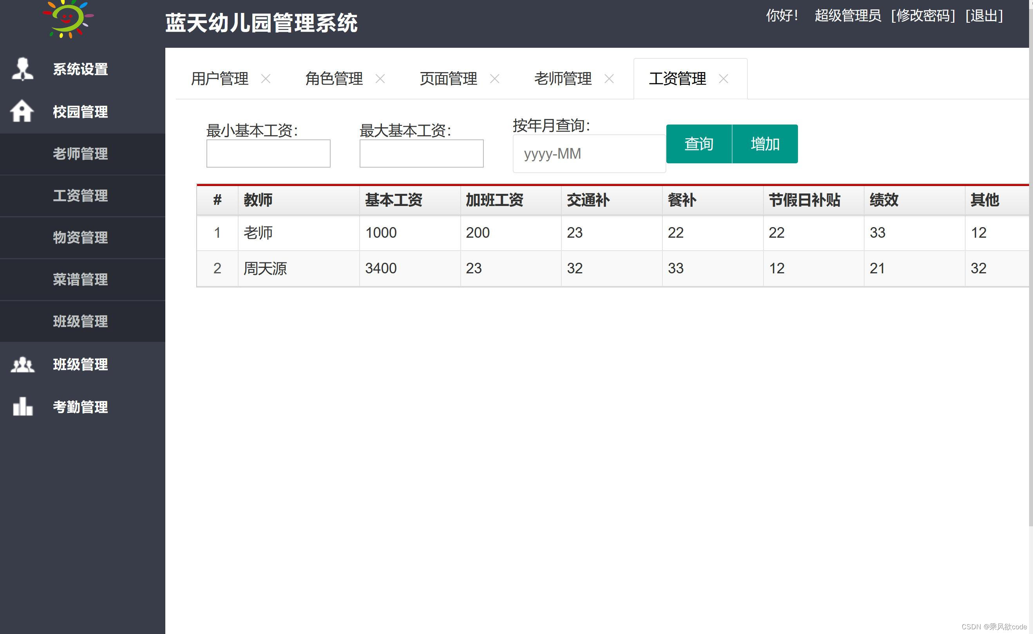Image resolution: width=1033 pixels, height=634 pixels.
Task: Click the 校园管理 house icon
Action: [22, 111]
